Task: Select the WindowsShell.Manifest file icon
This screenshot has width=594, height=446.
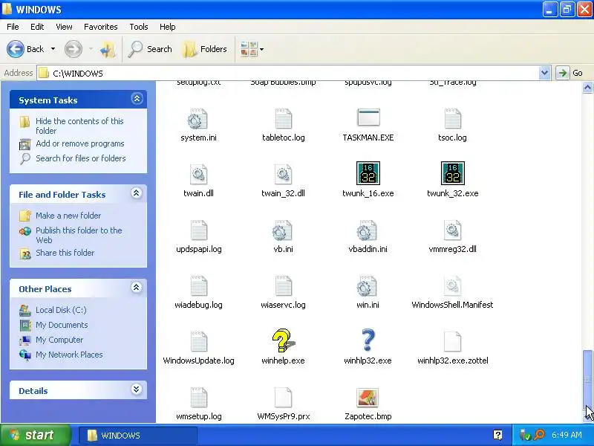Action: 452,286
